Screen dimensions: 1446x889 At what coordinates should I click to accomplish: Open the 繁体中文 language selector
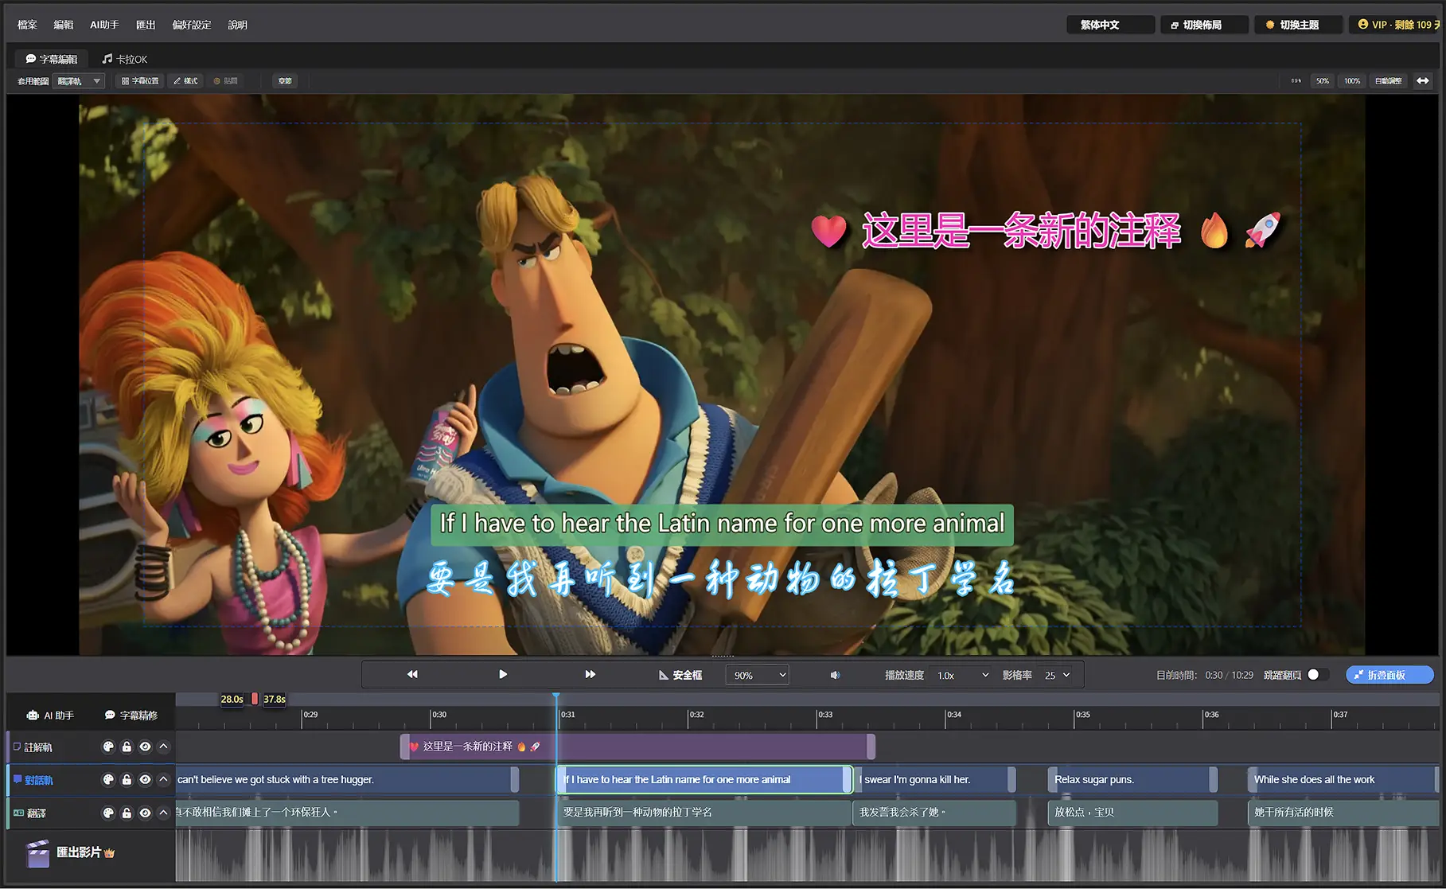[x=1110, y=25]
